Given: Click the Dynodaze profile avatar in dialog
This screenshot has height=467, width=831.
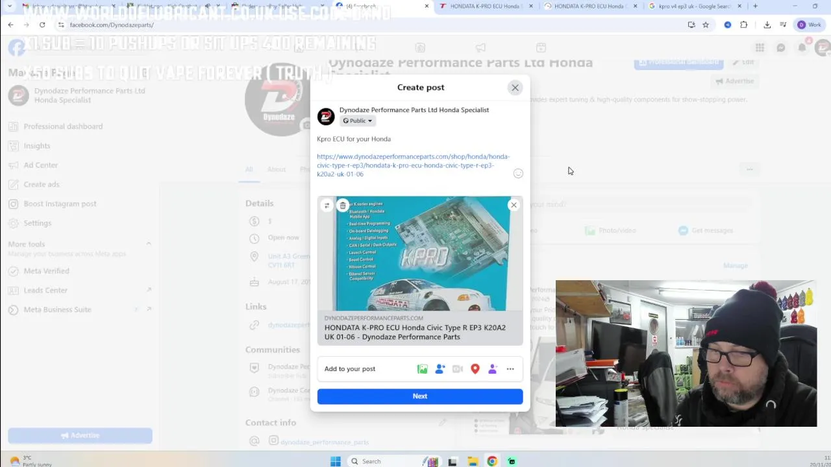Looking at the screenshot, I should point(326,116).
